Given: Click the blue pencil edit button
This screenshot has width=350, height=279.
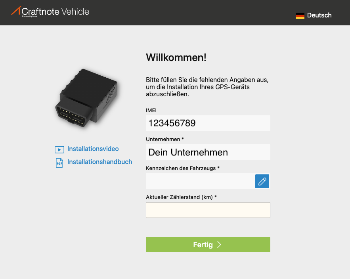Looking at the screenshot, I should point(262,181).
